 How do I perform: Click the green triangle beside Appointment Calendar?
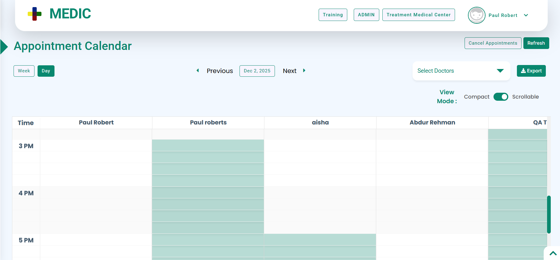pyautogui.click(x=4, y=47)
